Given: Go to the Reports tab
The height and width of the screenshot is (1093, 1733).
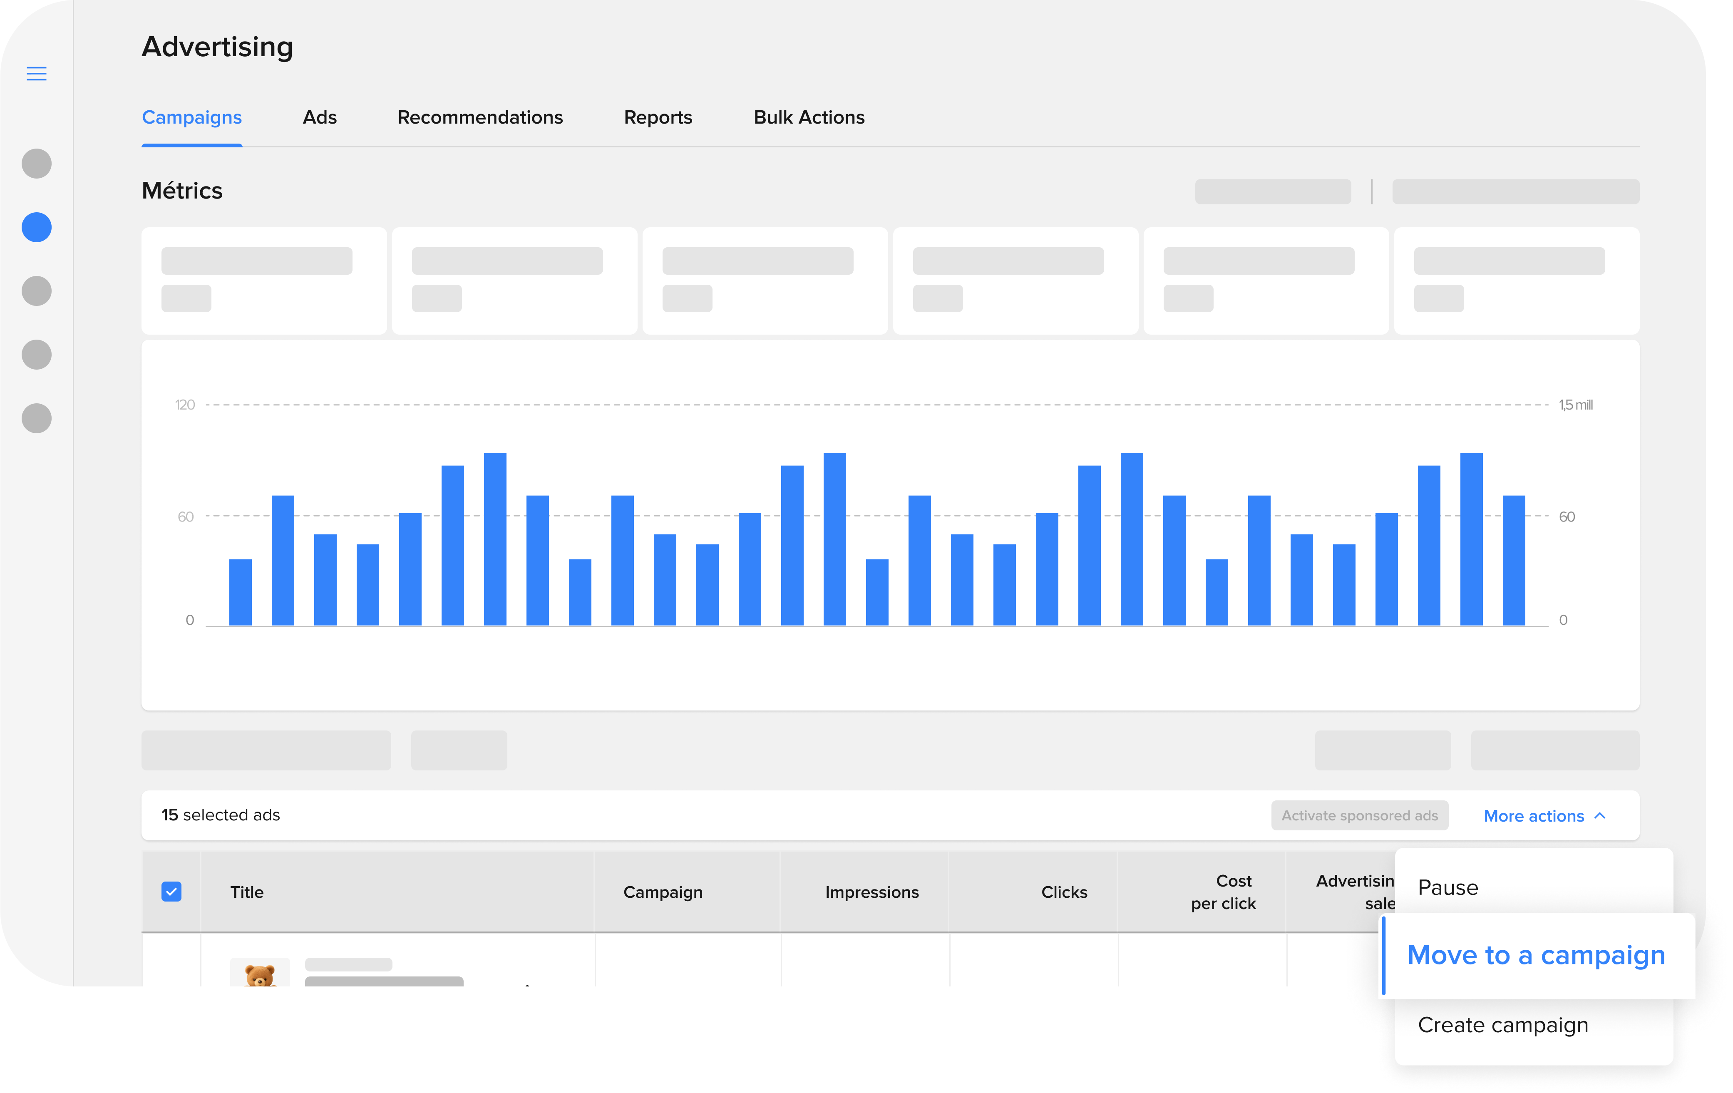Looking at the screenshot, I should pyautogui.click(x=658, y=117).
